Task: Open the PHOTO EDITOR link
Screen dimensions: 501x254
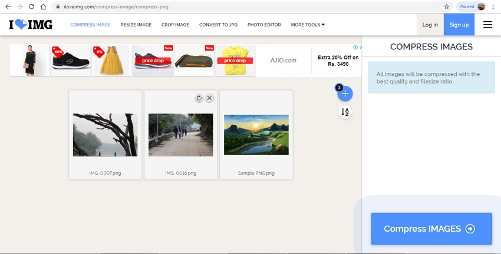Action: click(264, 25)
